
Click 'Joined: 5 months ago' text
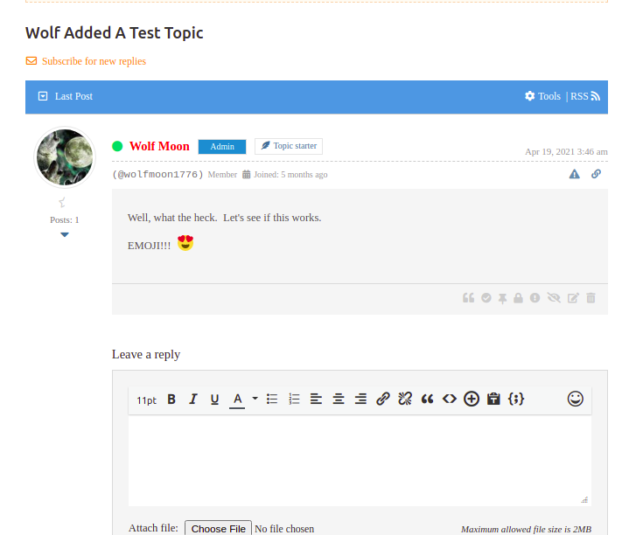[290, 175]
